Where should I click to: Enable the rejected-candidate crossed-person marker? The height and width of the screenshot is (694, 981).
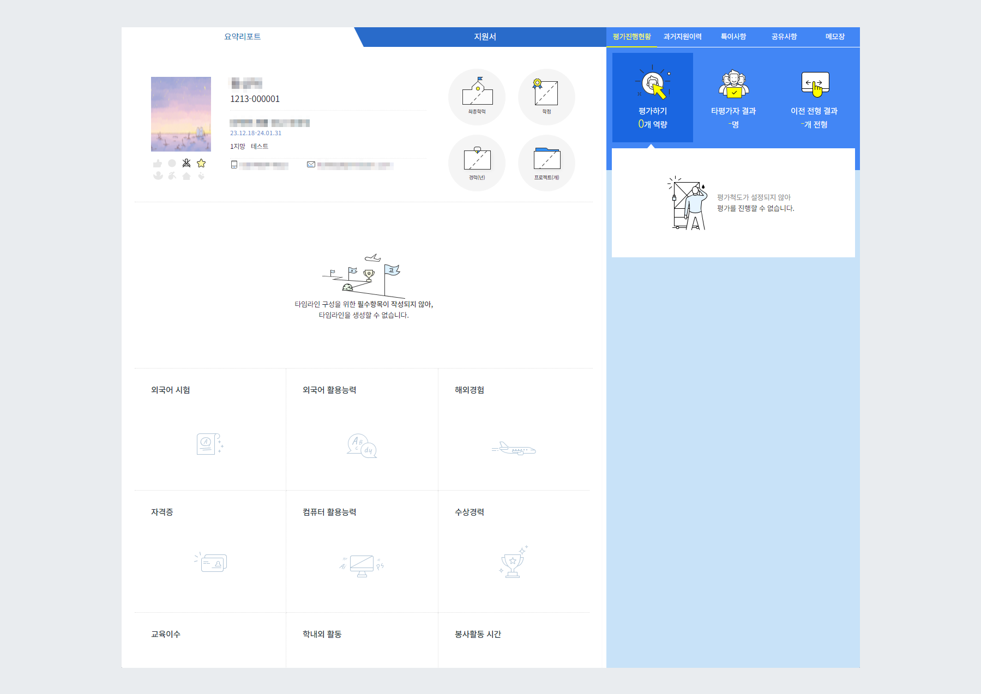186,162
